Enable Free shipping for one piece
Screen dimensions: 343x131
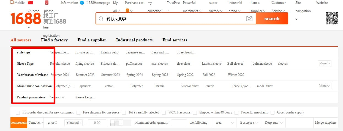[x=78, y=113]
